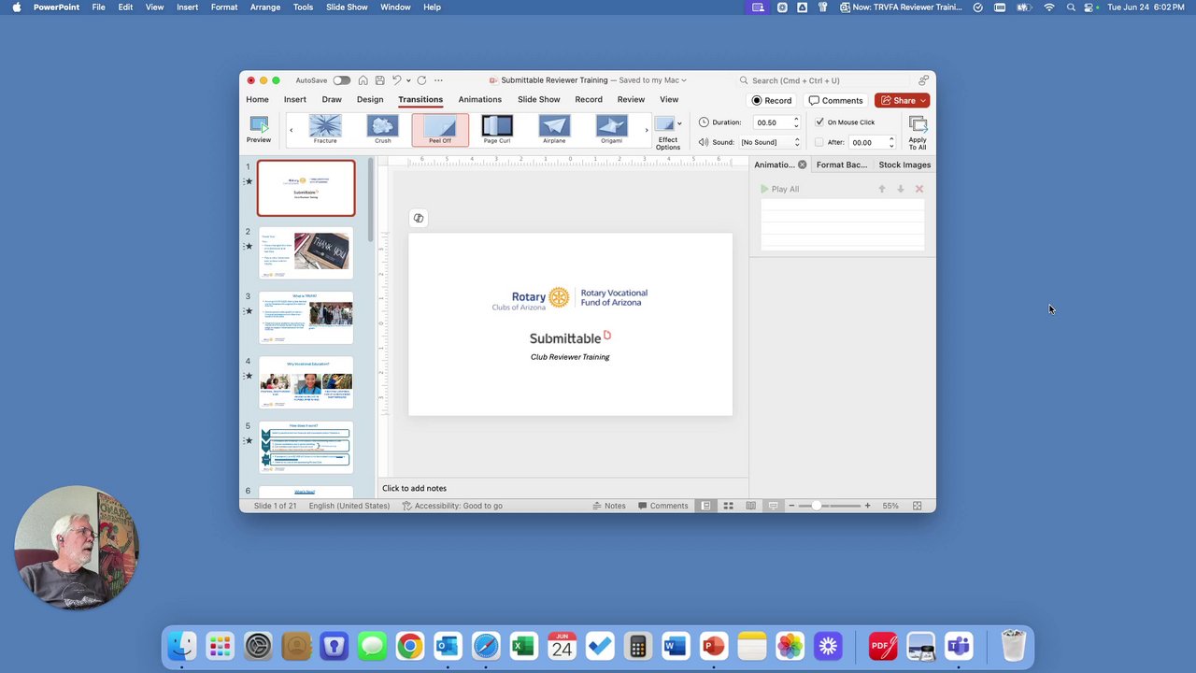This screenshot has height=673, width=1196.
Task: Open collaboration people icon at top right
Action: point(923,80)
